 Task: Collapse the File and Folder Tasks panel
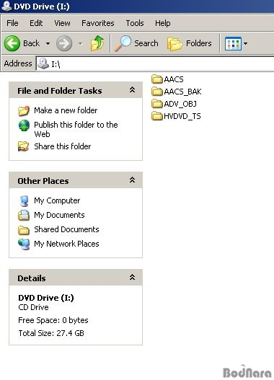(132, 90)
